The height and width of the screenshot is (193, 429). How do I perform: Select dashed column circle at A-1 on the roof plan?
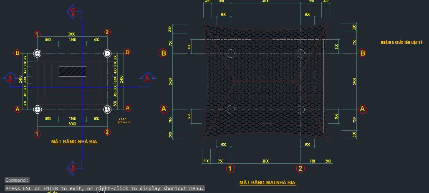click(231, 109)
